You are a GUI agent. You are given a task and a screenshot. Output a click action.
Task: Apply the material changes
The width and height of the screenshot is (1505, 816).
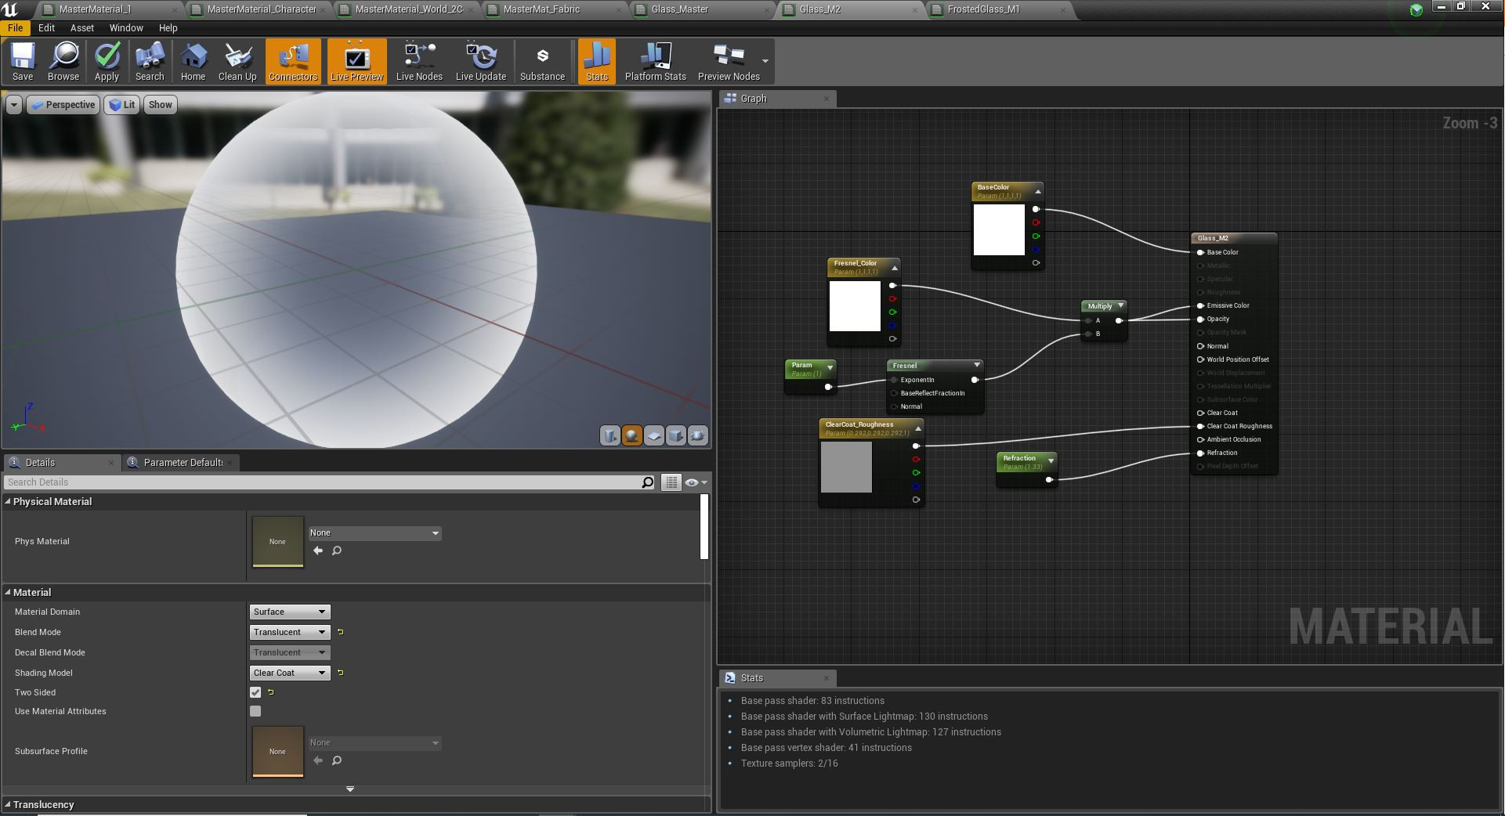click(x=107, y=61)
